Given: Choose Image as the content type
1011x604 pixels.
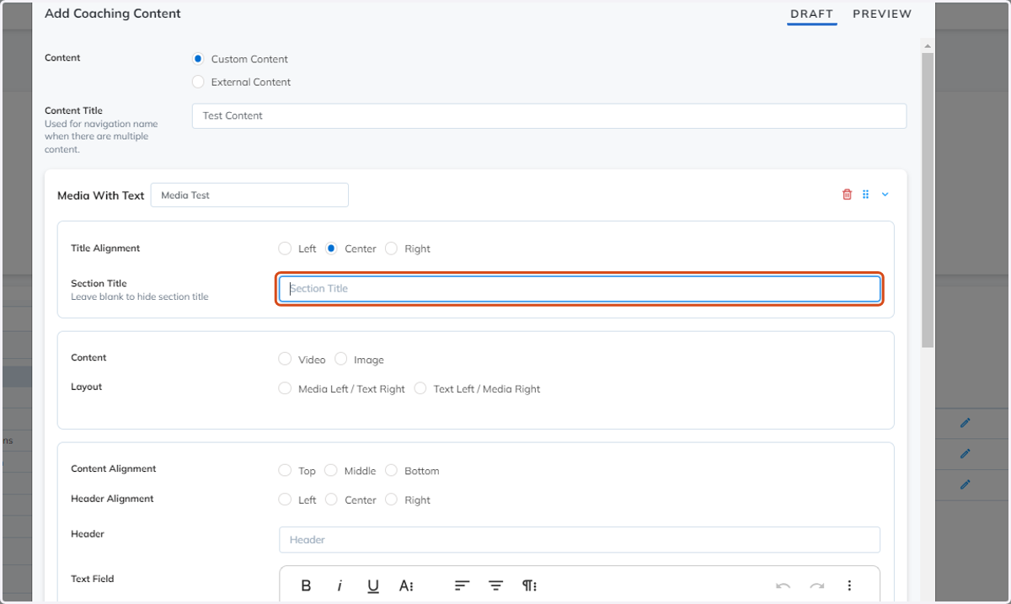Looking at the screenshot, I should (340, 359).
